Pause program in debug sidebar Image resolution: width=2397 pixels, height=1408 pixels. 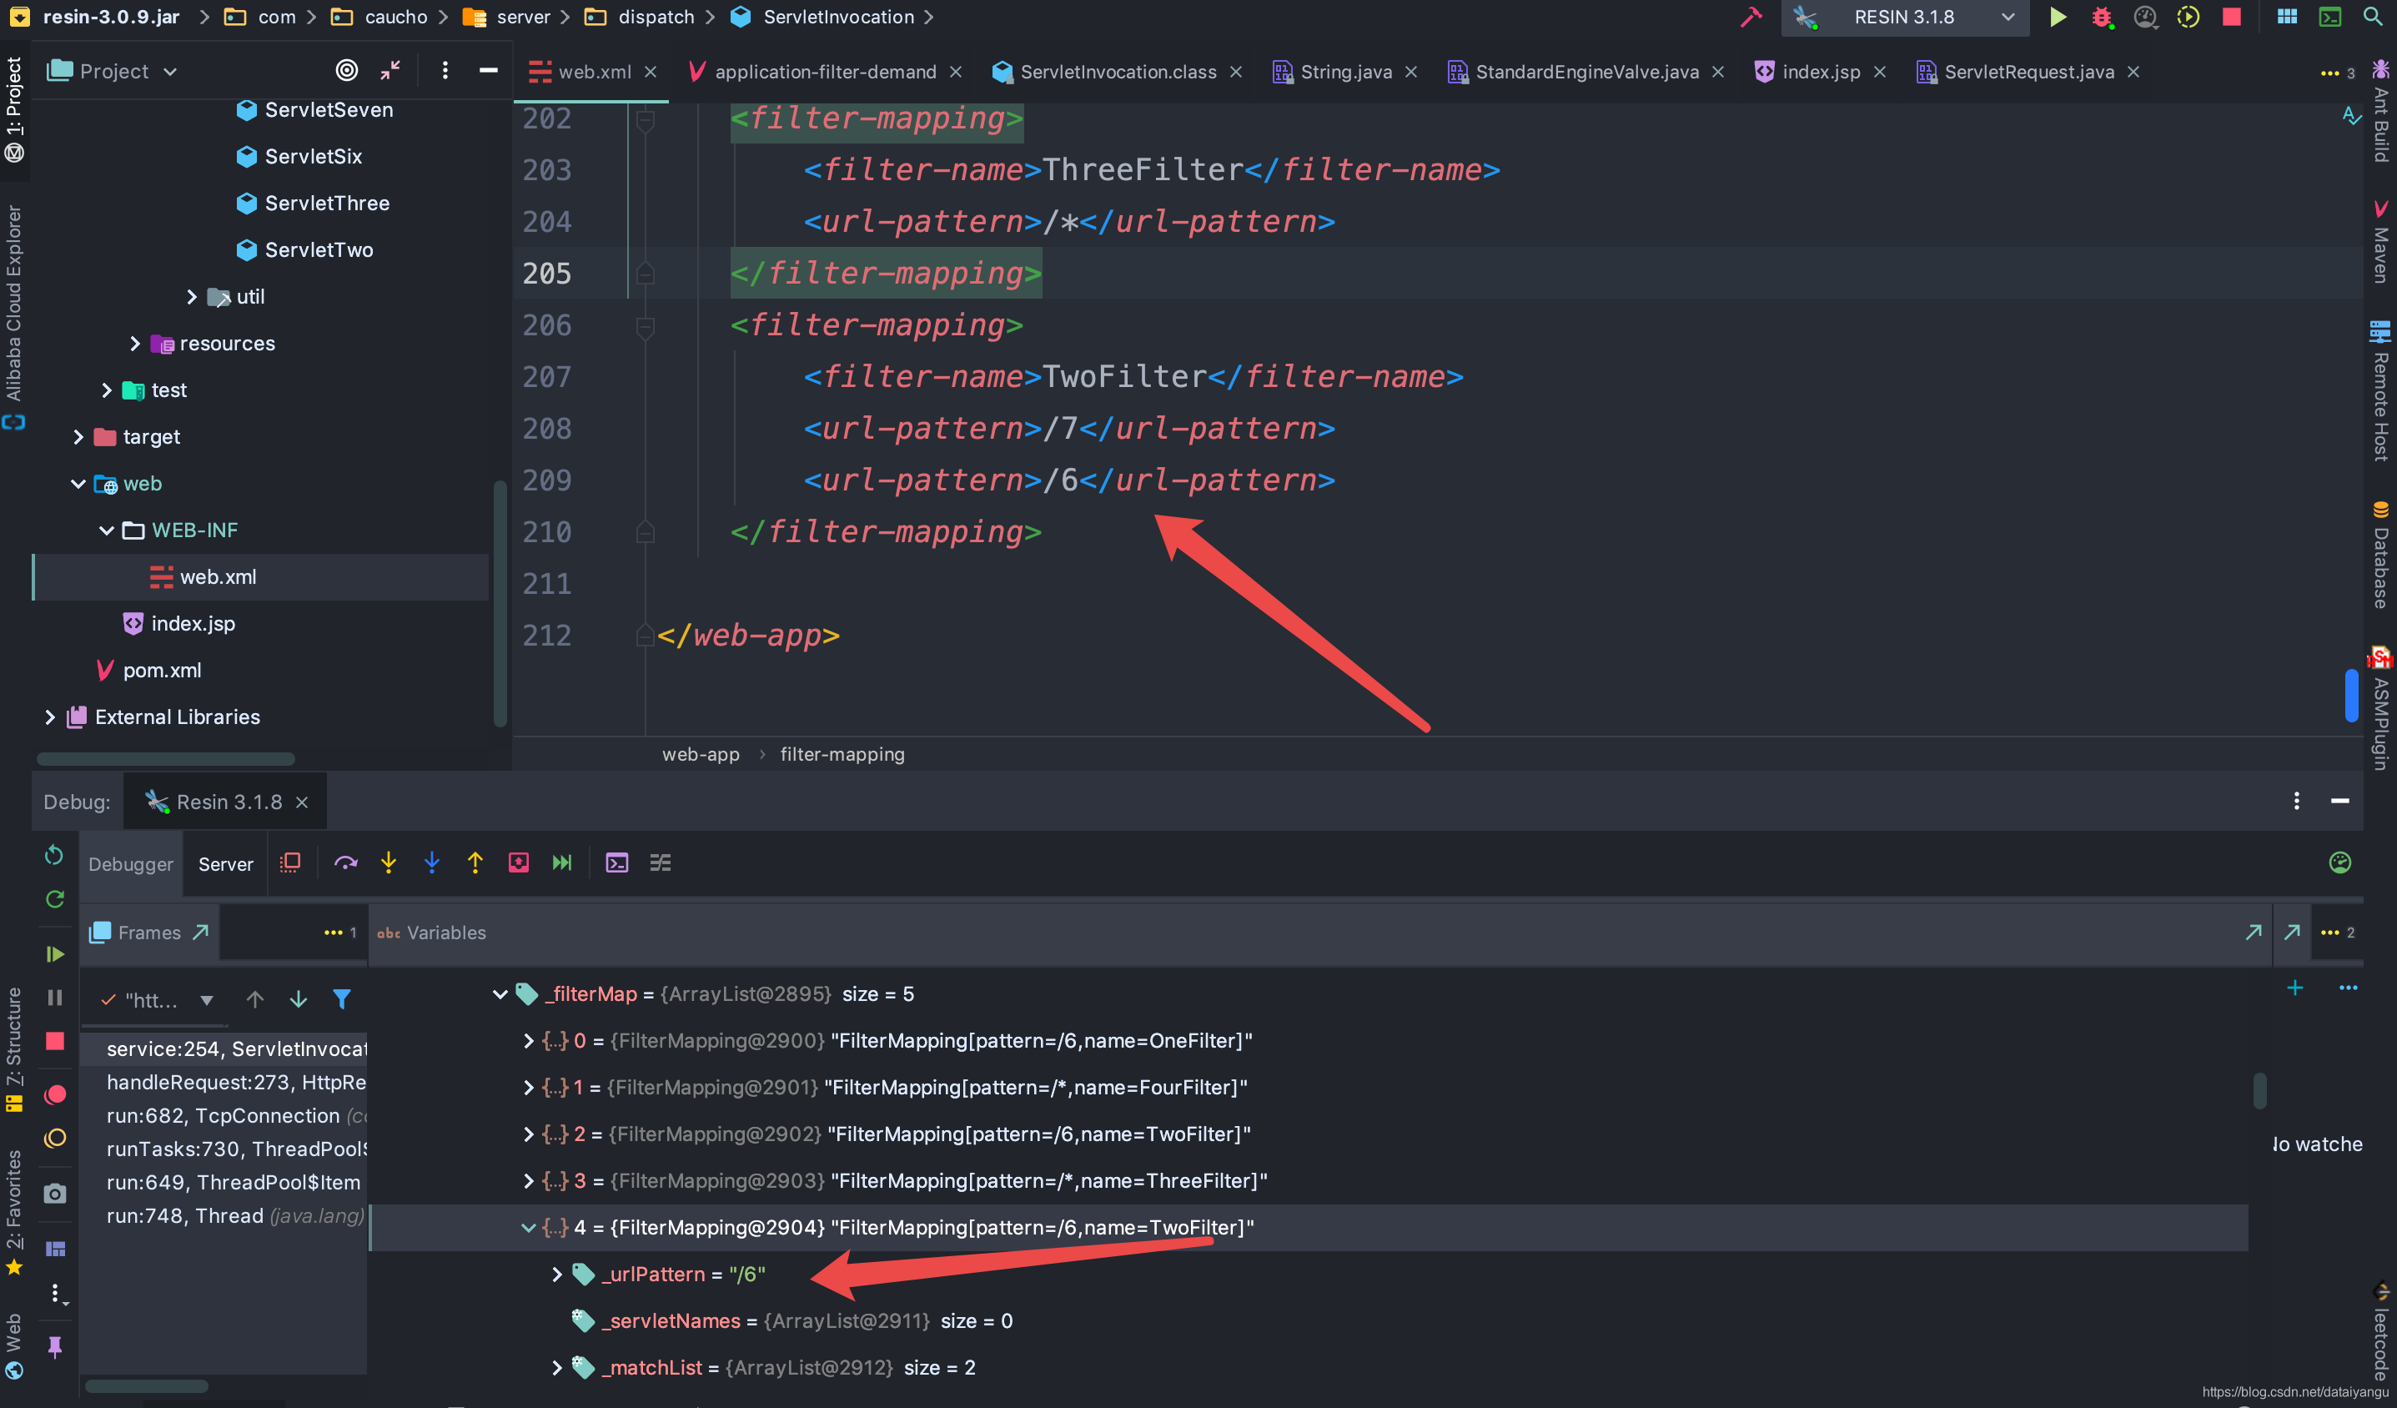click(54, 998)
